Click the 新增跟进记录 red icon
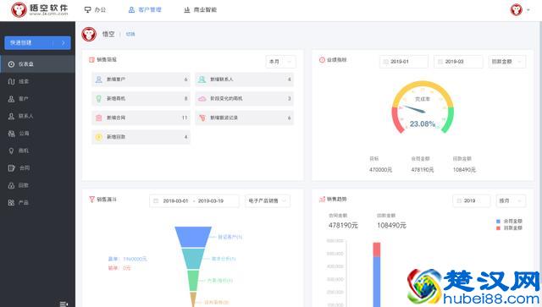This screenshot has height=307, width=542. (x=202, y=118)
